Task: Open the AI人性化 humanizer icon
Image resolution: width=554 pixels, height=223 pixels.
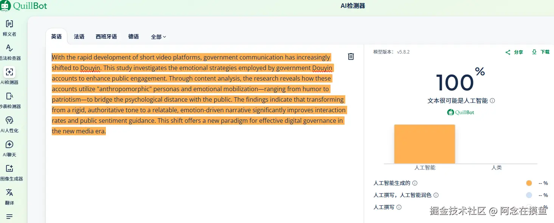Action: coord(9,120)
